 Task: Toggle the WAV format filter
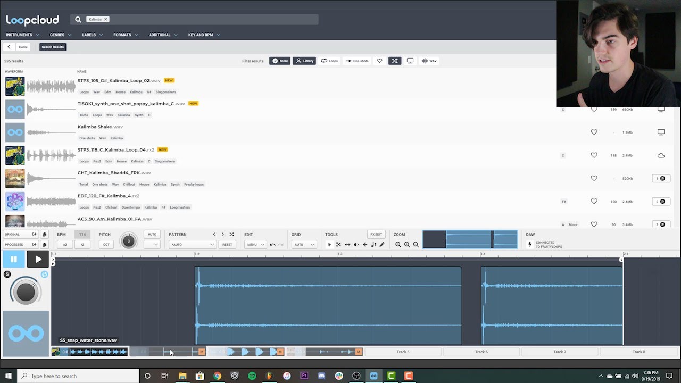(429, 61)
